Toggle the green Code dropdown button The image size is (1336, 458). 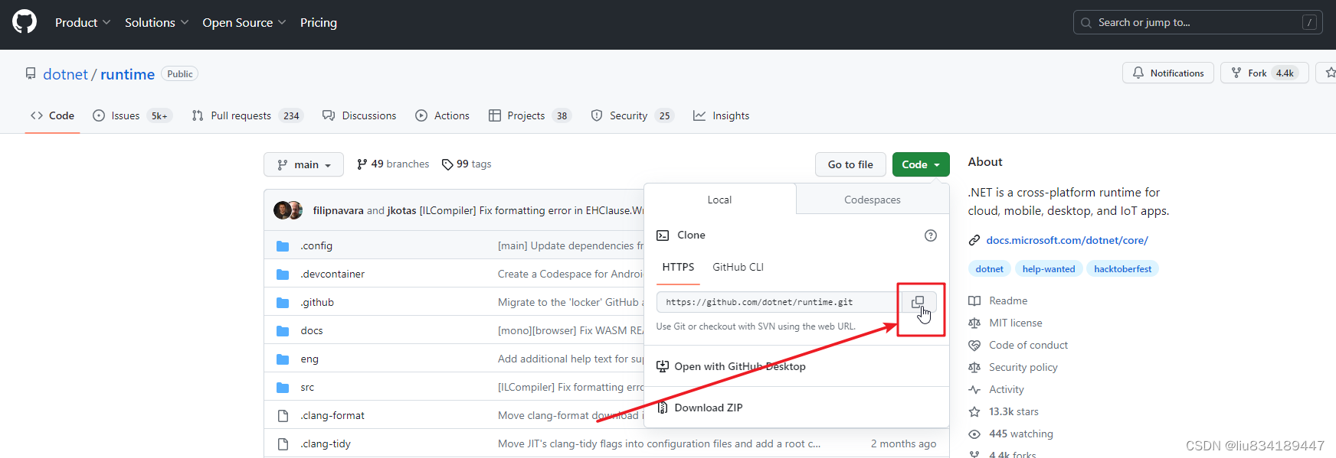(920, 164)
